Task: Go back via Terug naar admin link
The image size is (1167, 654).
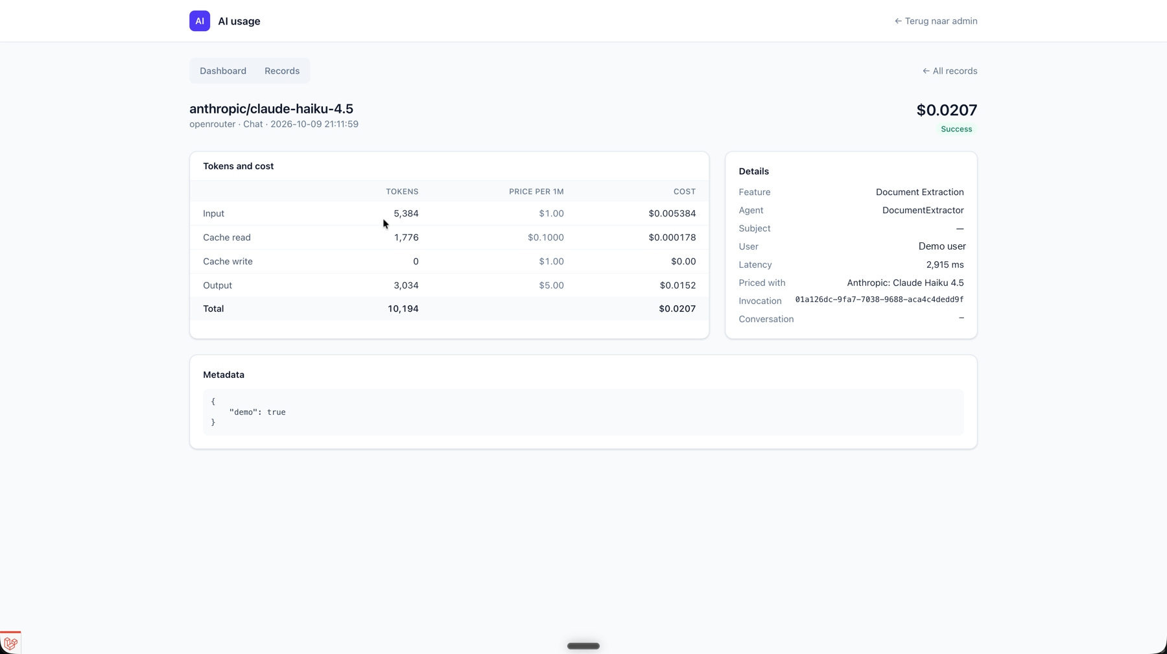Action: pyautogui.click(x=936, y=21)
